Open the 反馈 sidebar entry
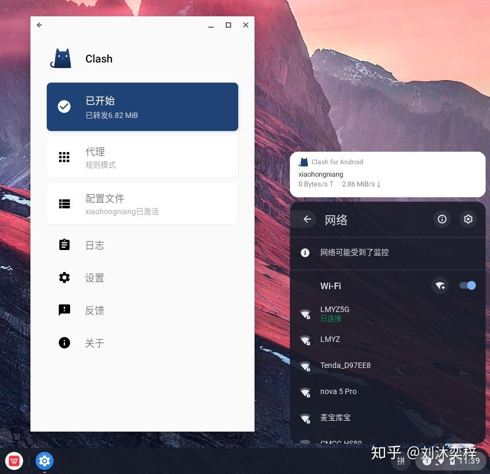This screenshot has height=474, width=490. [x=94, y=310]
